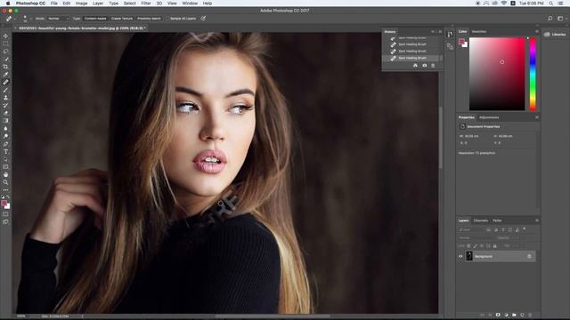This screenshot has height=320, width=570.
Task: Open the Filter menu
Action: [146, 4]
